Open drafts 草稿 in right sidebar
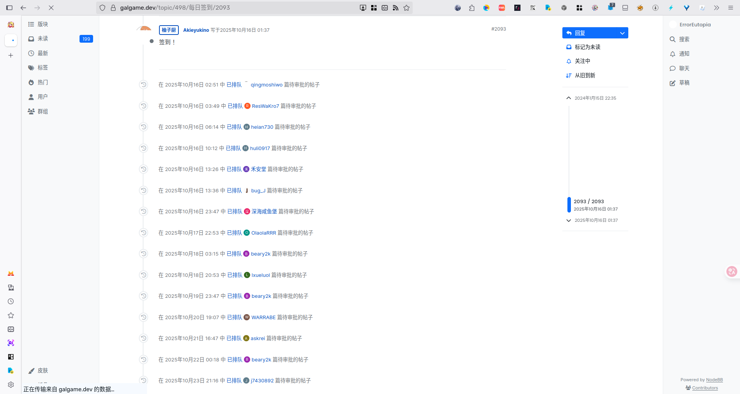The width and height of the screenshot is (740, 394). point(673,83)
